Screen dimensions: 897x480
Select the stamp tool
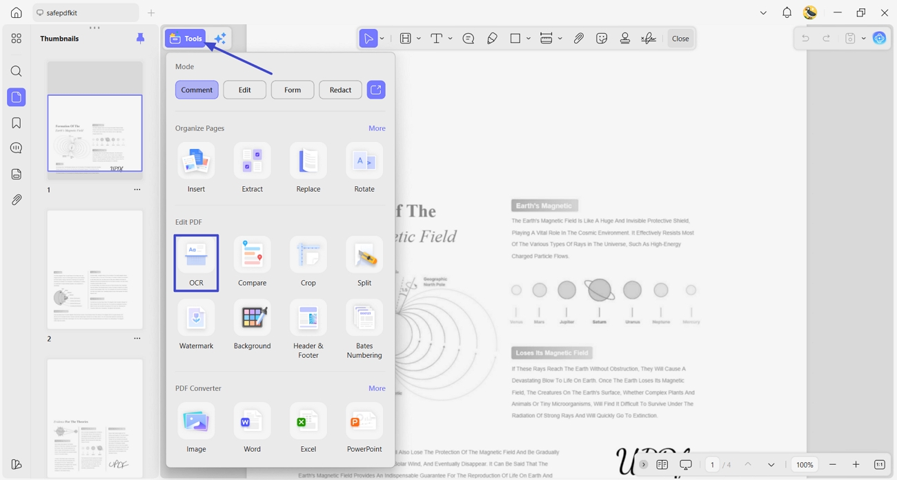coord(625,39)
